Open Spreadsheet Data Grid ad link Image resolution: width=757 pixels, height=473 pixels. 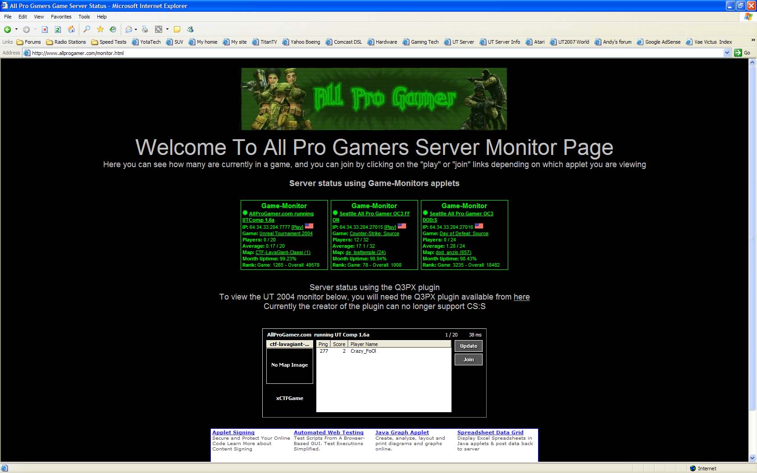(x=490, y=432)
